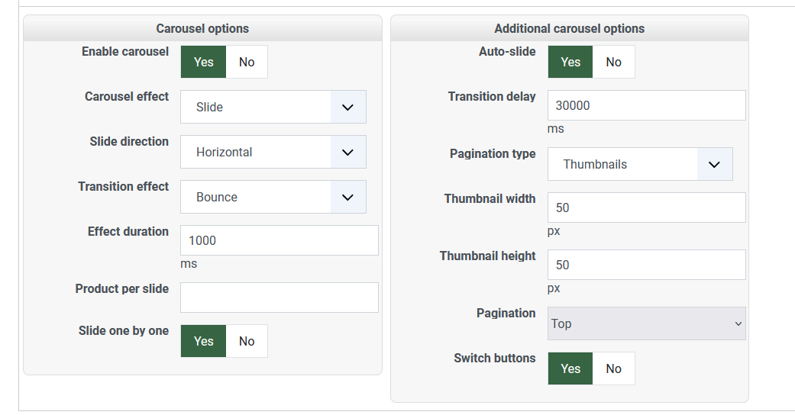Turn Auto-slide off with No

point(613,62)
